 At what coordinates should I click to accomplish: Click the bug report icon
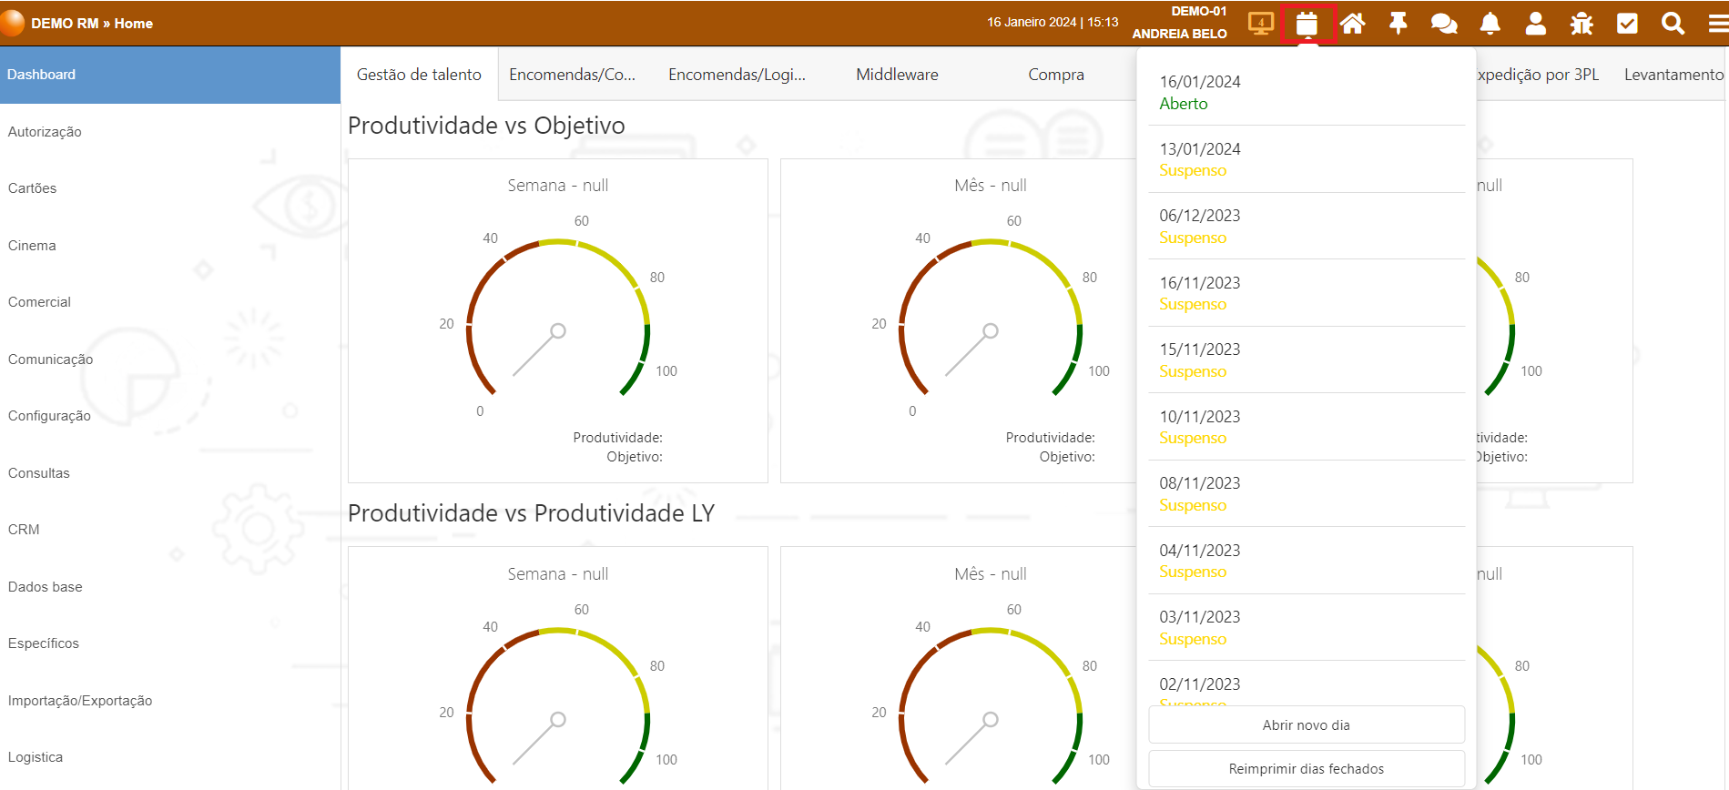[x=1582, y=24]
